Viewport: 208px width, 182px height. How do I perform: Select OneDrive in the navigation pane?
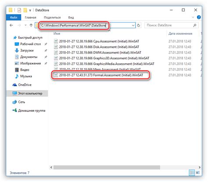coord(22,85)
